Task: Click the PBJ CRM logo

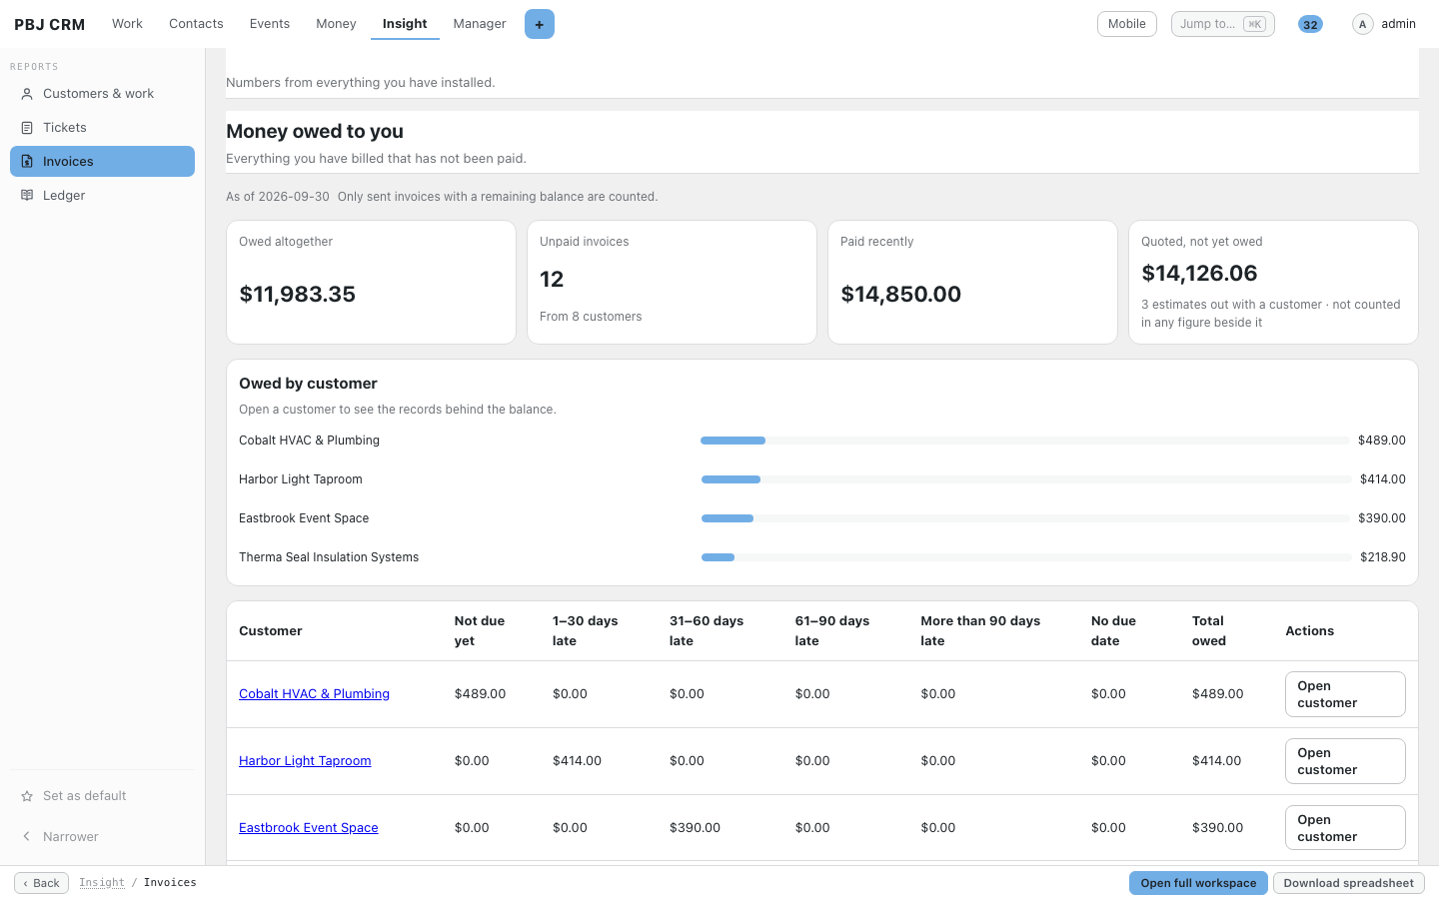Action: tap(50, 24)
